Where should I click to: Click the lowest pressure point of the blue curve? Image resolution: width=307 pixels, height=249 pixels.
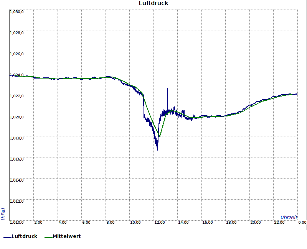(157, 150)
